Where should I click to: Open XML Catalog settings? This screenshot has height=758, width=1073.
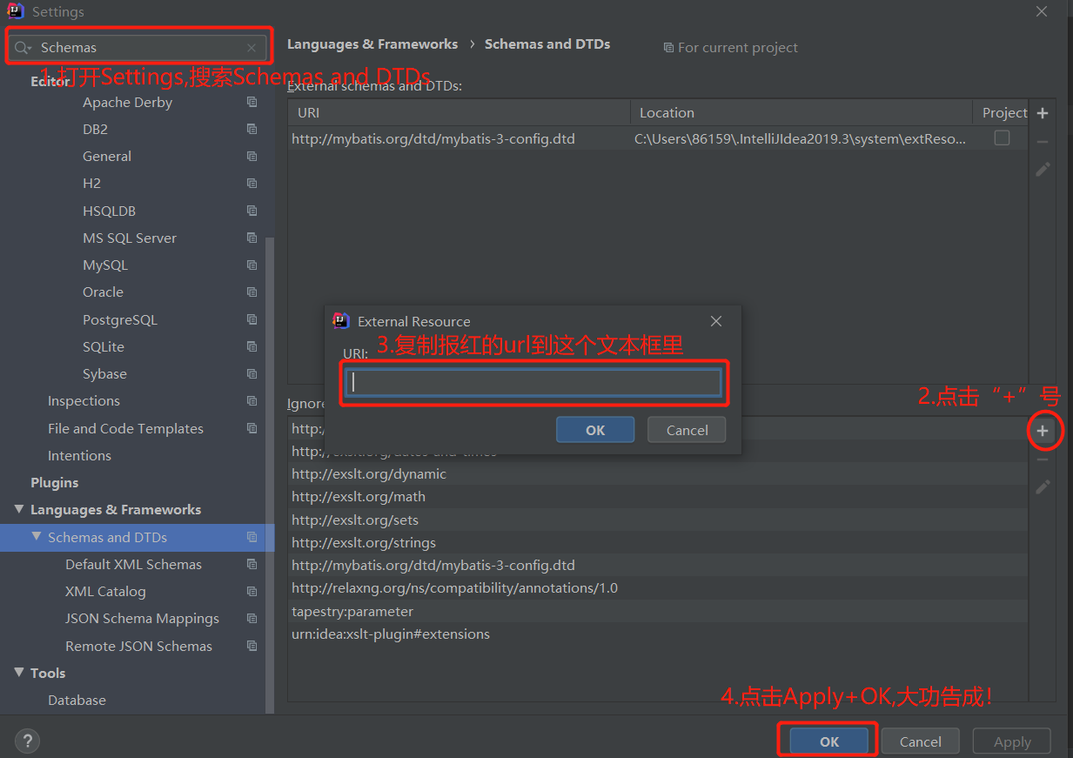tap(105, 591)
